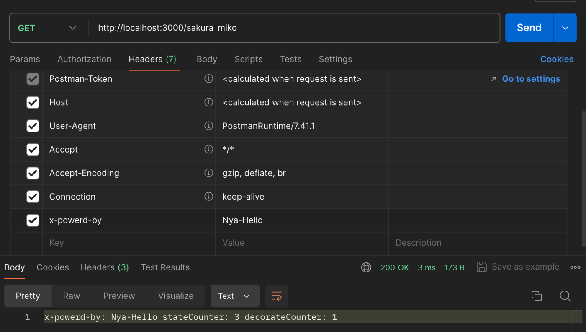The image size is (586, 332).
Task: Click the wrap lines icon in response toolbar
Action: [x=276, y=296]
